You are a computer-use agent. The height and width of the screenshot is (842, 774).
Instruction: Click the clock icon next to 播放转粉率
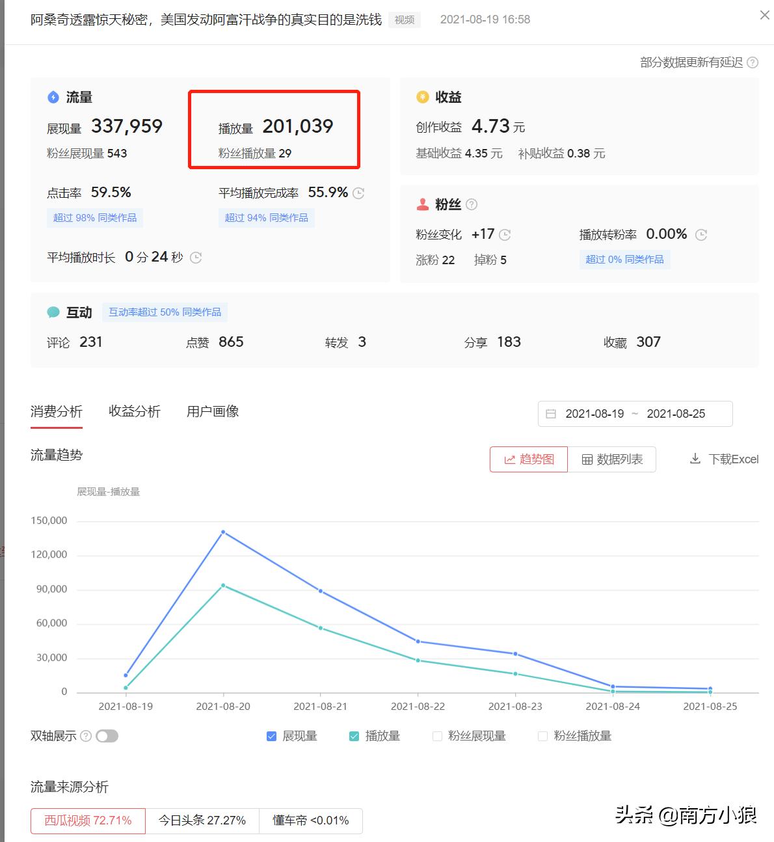[x=701, y=234]
